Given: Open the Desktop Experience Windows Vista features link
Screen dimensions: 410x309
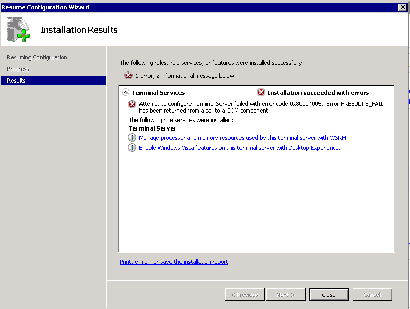Looking at the screenshot, I should pos(239,148).
